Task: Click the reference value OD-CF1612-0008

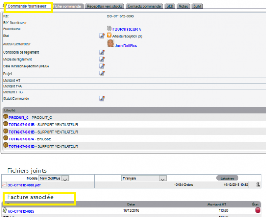Action: tap(120, 16)
